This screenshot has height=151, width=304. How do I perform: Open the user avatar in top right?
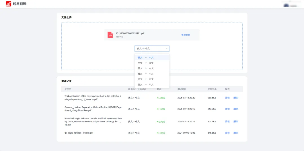click(286, 5)
